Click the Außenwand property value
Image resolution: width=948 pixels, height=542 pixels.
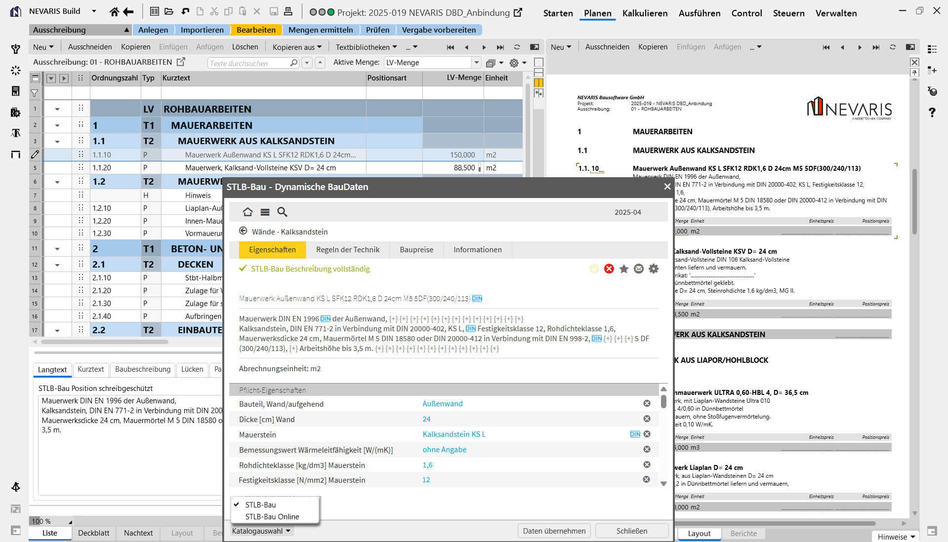[x=442, y=403]
